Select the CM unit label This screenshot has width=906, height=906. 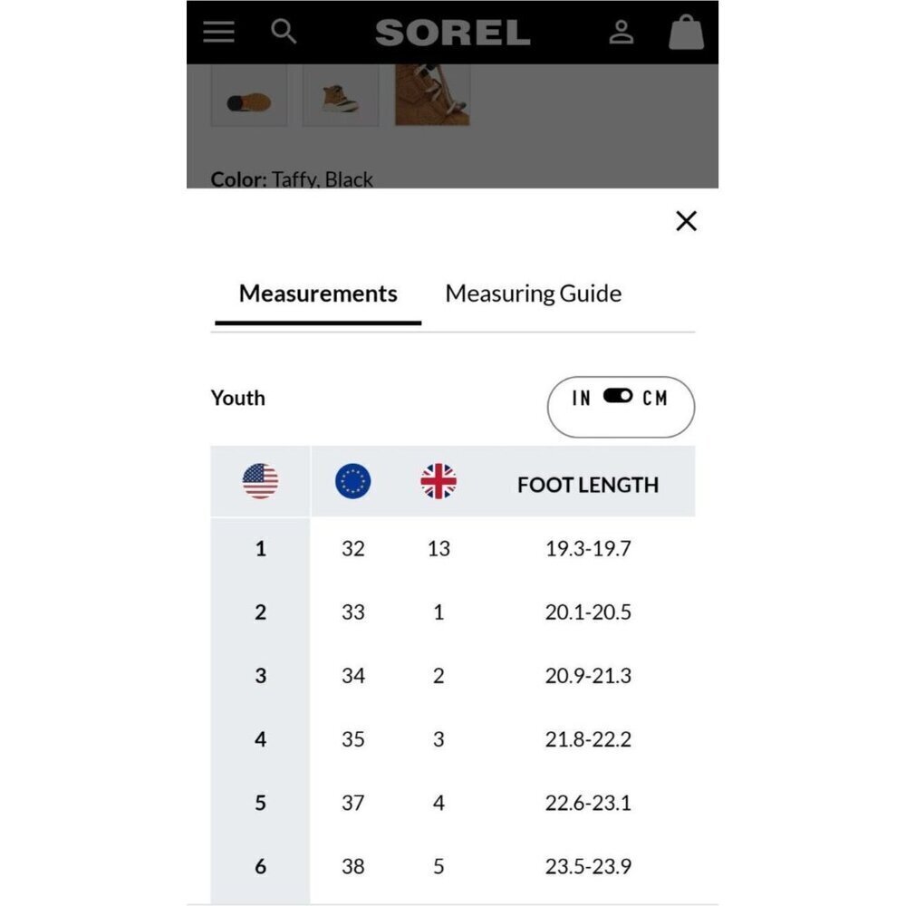655,398
